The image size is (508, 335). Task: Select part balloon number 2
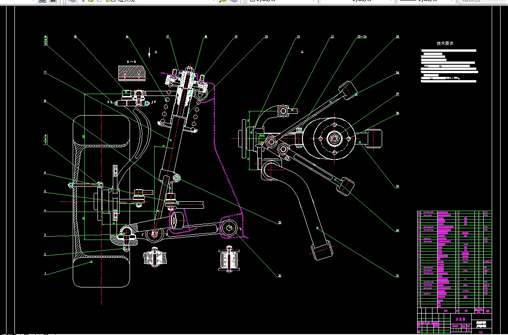click(x=45, y=254)
